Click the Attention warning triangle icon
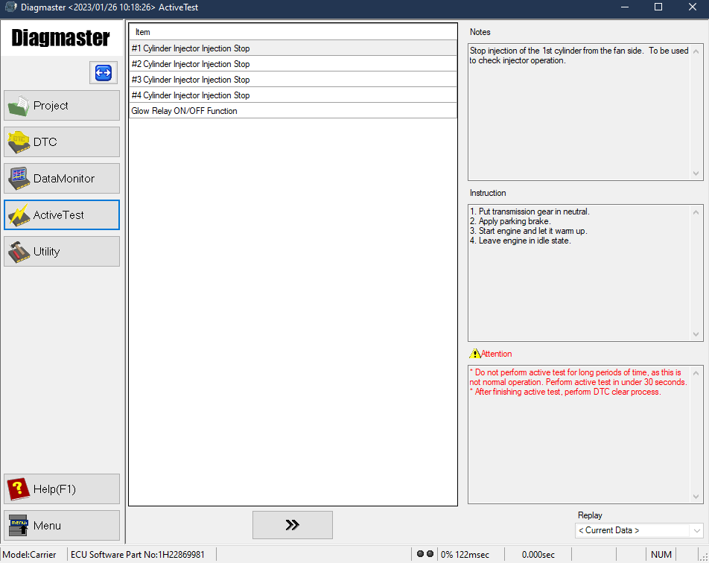 tap(475, 353)
